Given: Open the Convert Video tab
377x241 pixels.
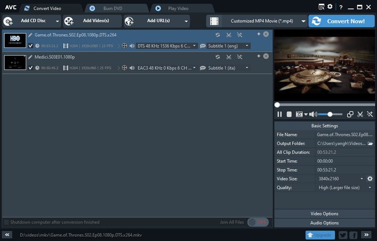Looking at the screenshot, I should point(47,8).
